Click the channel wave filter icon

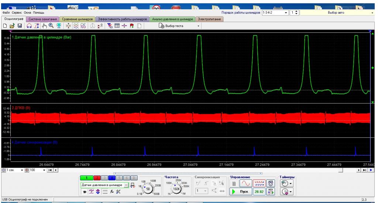(x=91, y=192)
